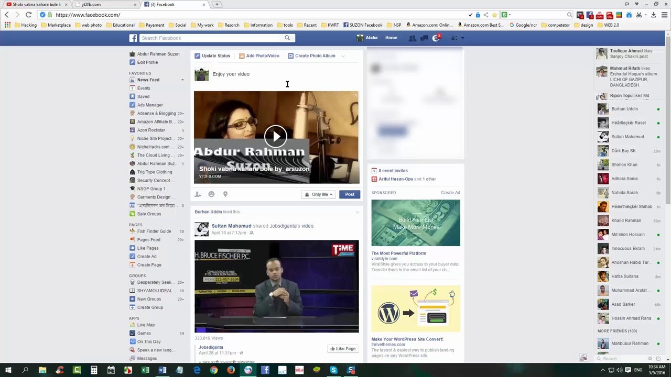Open Events in left sidebar
Screen dimensions: 671x377
pyautogui.click(x=144, y=88)
